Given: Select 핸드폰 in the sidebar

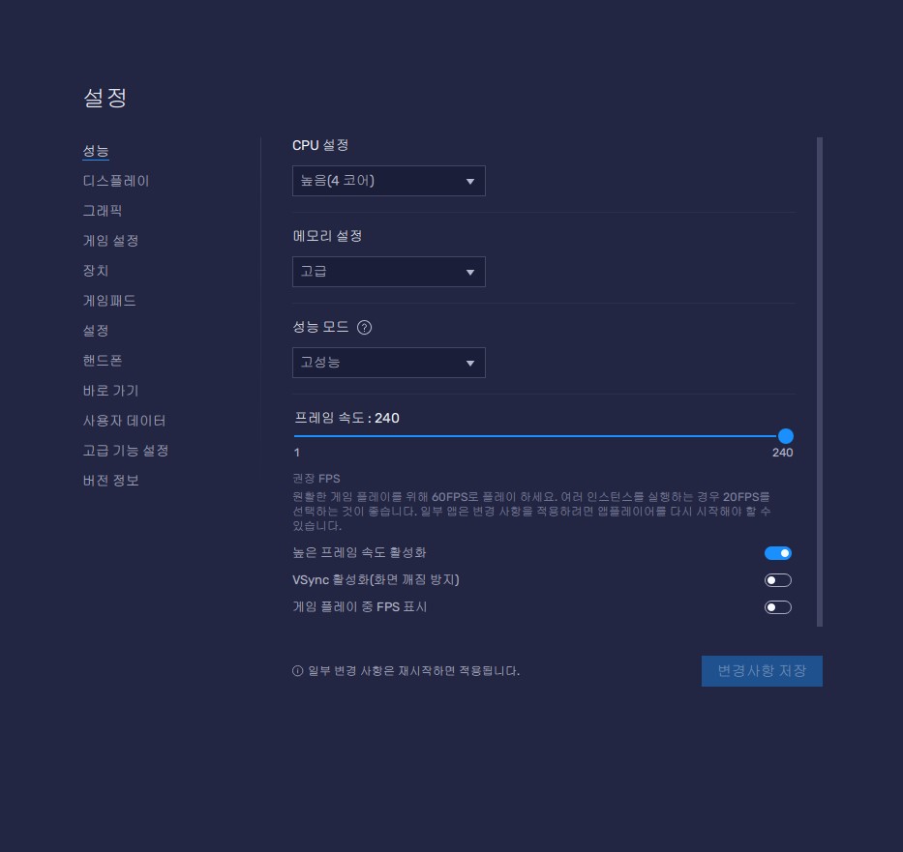Looking at the screenshot, I should pos(103,361).
